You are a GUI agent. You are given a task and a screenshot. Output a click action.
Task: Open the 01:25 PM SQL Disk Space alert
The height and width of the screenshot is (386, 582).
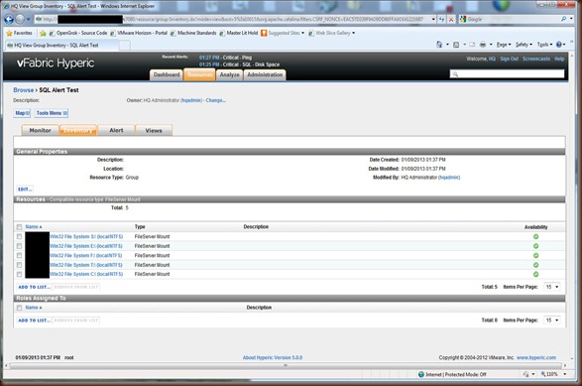(x=239, y=64)
